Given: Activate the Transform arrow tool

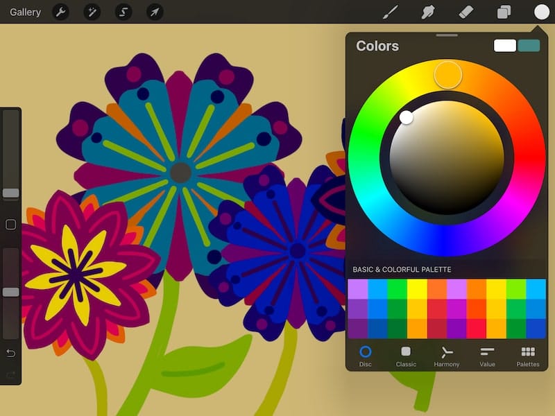Looking at the screenshot, I should tap(155, 12).
